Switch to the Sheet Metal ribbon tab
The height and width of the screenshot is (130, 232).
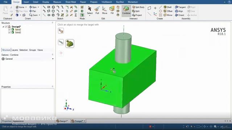71,2
